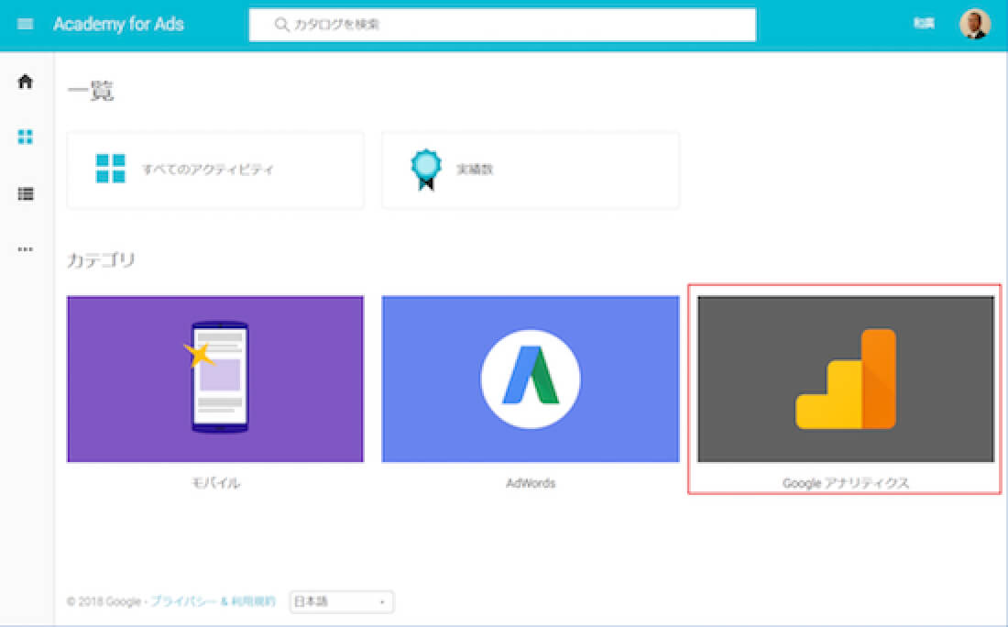Click the AdWords logo icon

(x=531, y=379)
